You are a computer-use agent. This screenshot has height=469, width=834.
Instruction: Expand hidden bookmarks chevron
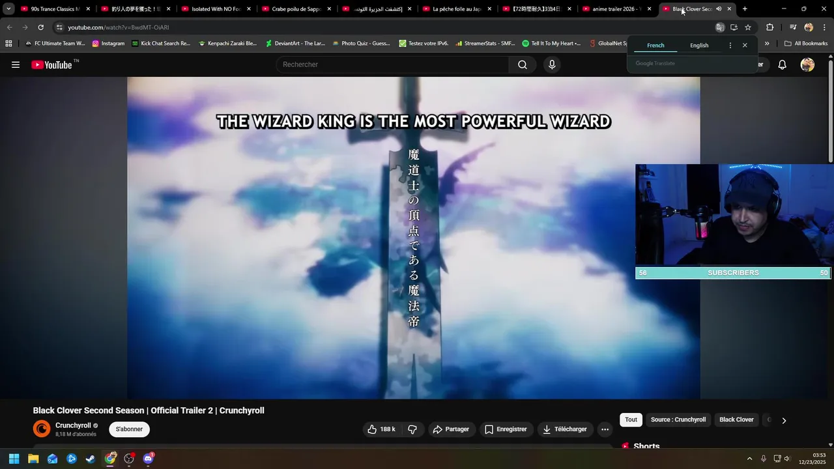pyautogui.click(x=767, y=44)
